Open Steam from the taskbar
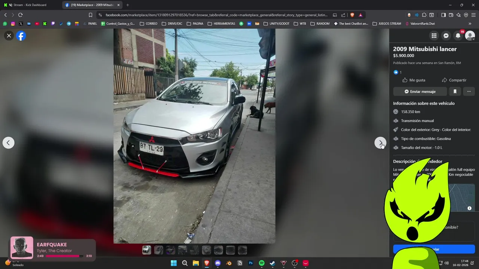479x269 pixels. (272, 263)
